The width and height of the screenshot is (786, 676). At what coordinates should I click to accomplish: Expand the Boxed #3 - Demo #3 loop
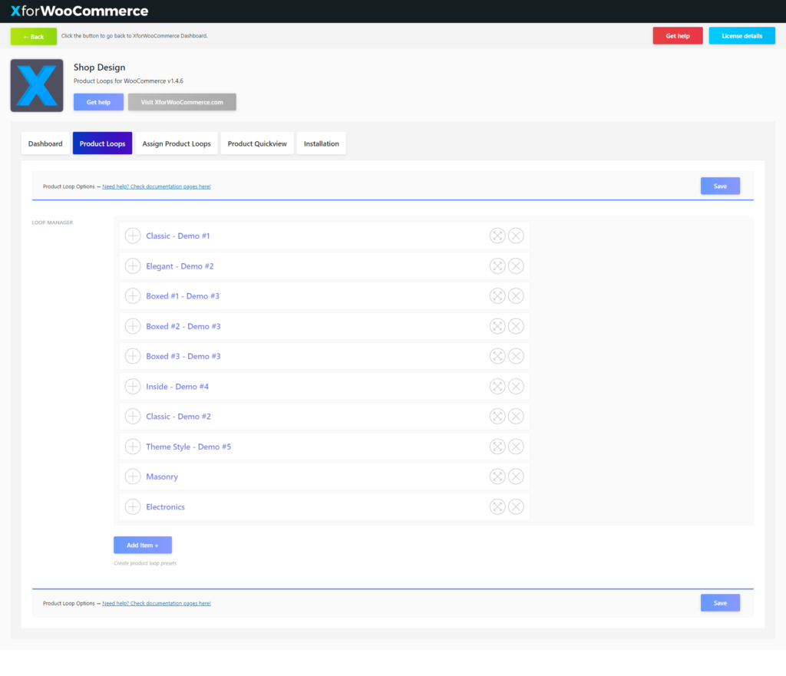(x=133, y=356)
